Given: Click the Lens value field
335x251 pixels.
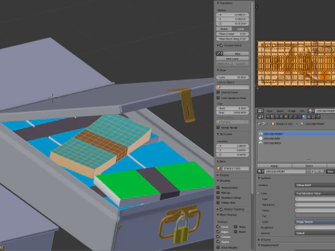Looking at the screenshot, I should coord(232,77).
